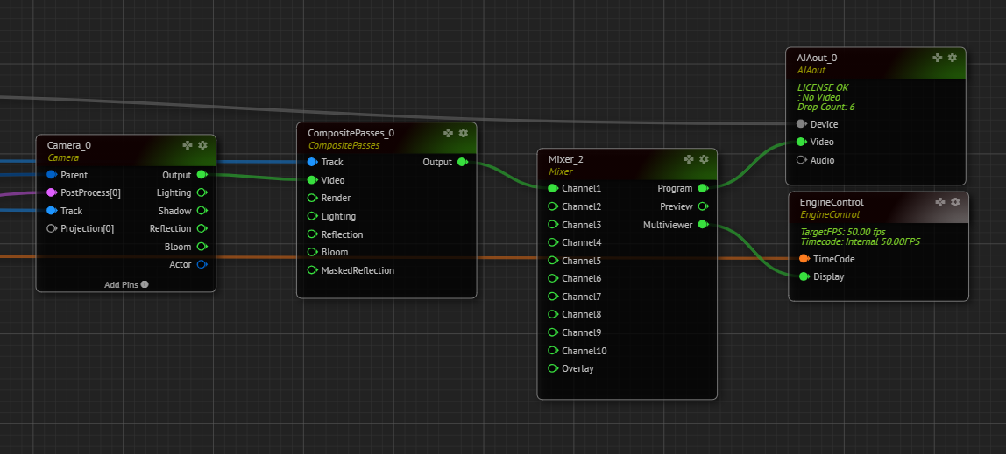Screen dimensions: 1006x454
Task: Click the Mixer Preview output pin
Action: (x=702, y=206)
